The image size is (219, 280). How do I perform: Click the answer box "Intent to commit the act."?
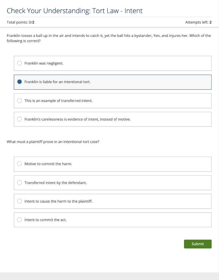[113, 220]
